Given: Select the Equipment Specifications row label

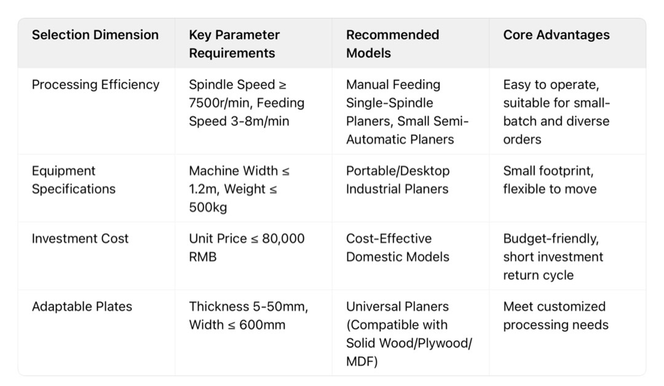Looking at the screenshot, I should pos(74,180).
